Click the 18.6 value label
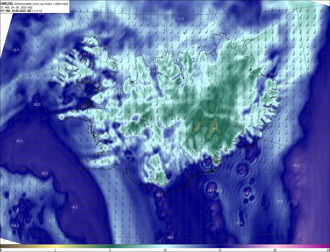 pos(170,237)
